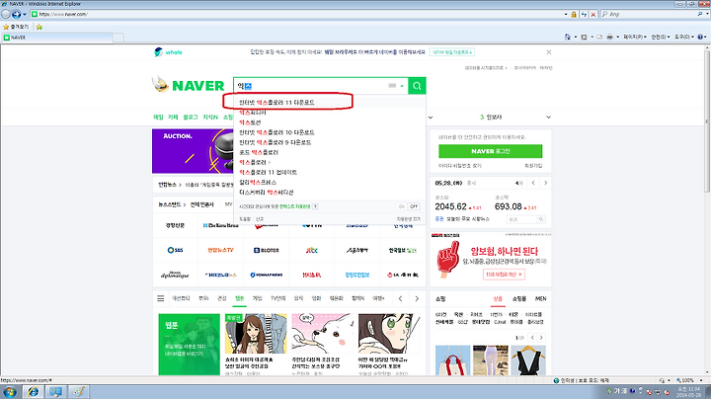711x399 pixels.
Task: Click the security lock icon in address bar
Action: pos(574,15)
